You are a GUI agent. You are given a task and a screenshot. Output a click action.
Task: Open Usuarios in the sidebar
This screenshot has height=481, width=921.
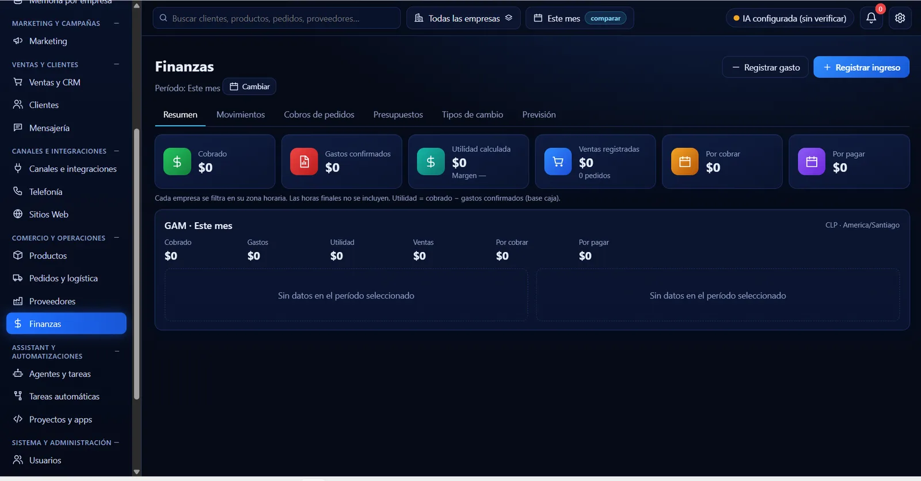pos(66,460)
